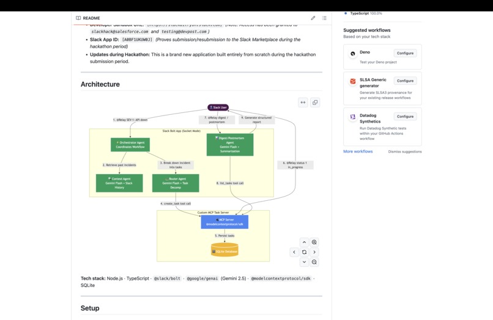Open the README tab heading
Image resolution: width=493 pixels, height=320 pixels.
tap(91, 18)
